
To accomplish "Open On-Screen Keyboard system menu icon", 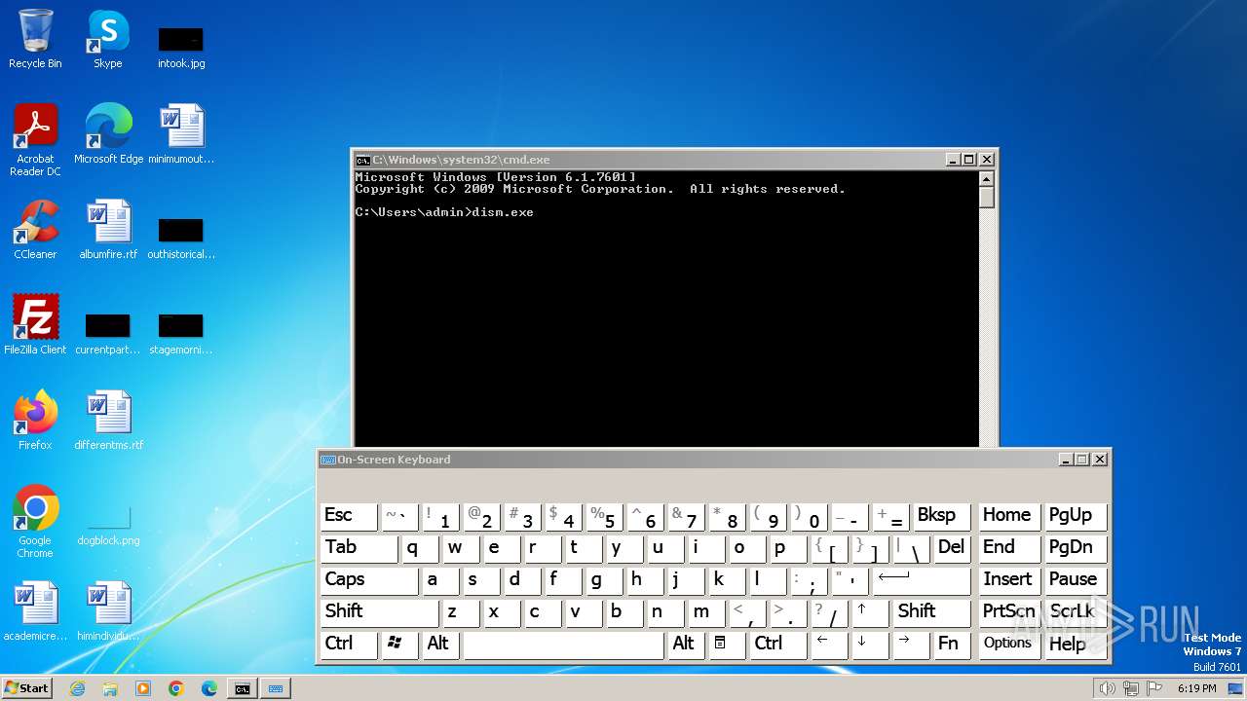I will coord(328,460).
